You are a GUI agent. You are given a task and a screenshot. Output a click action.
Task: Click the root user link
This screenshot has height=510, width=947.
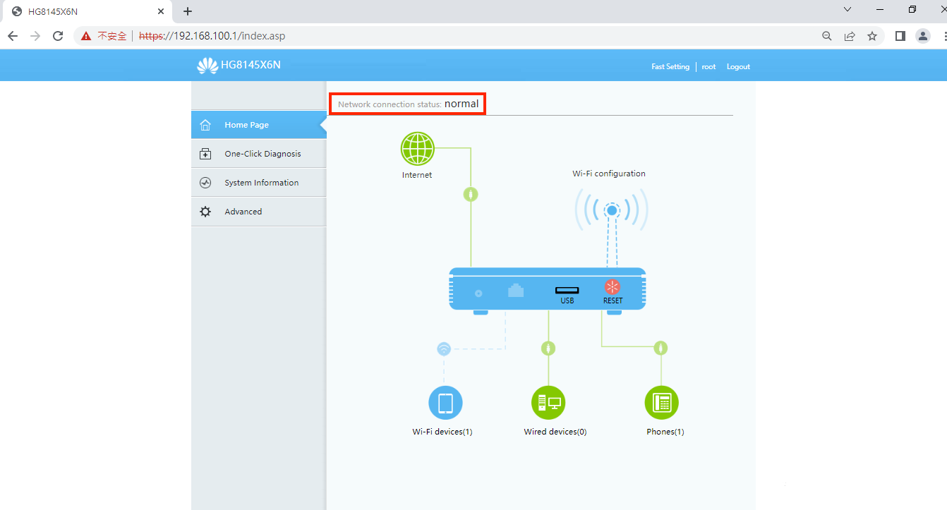[x=708, y=67]
